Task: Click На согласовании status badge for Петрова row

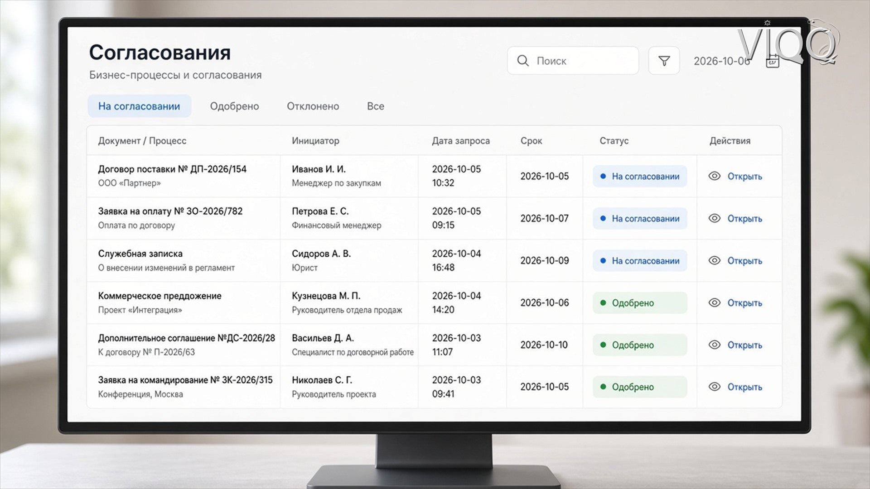Action: [x=640, y=218]
